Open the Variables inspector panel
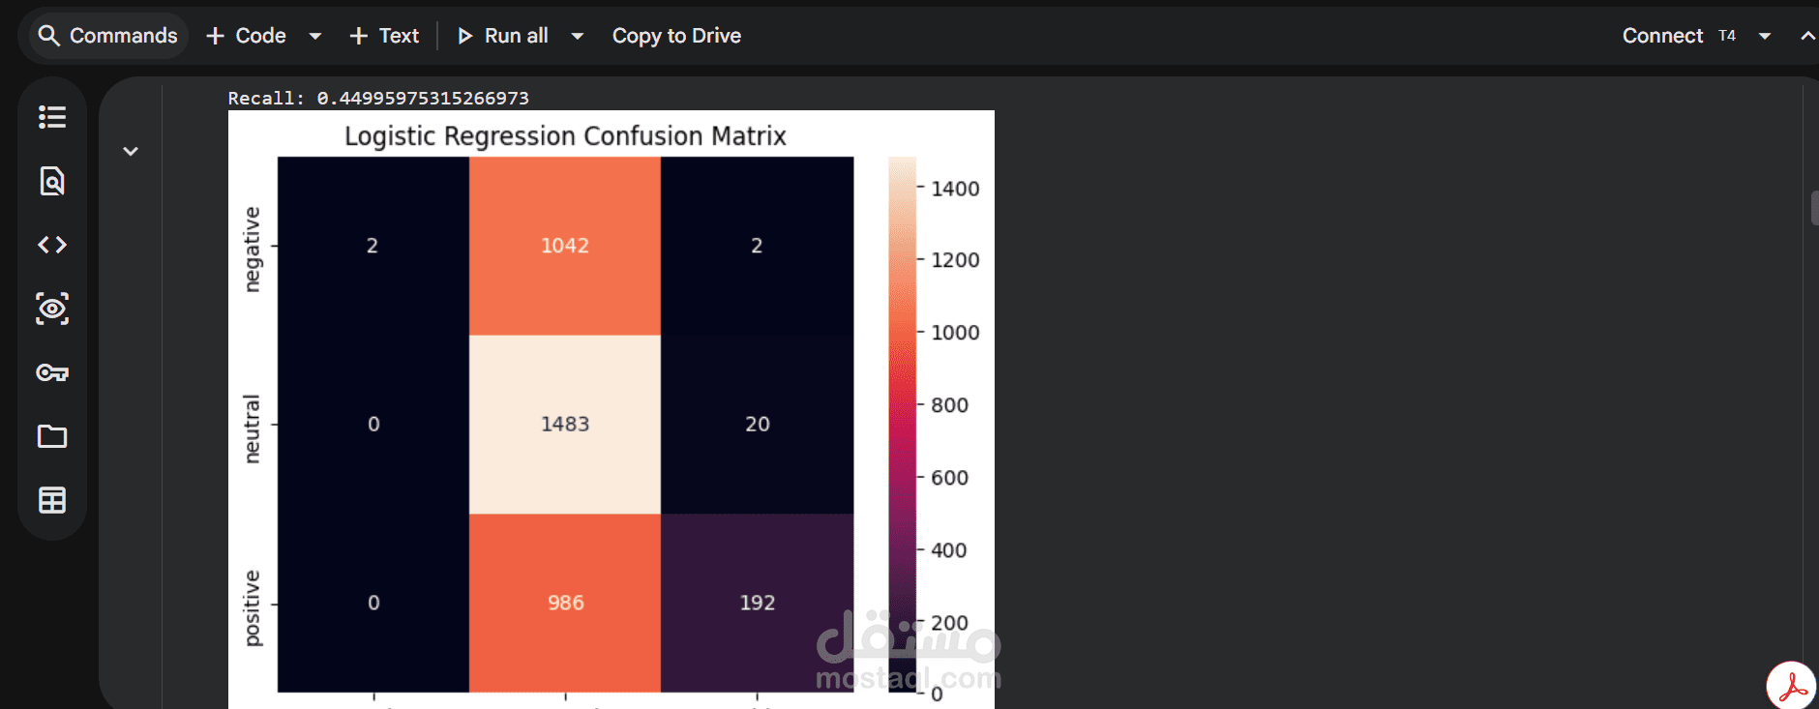 (x=52, y=309)
